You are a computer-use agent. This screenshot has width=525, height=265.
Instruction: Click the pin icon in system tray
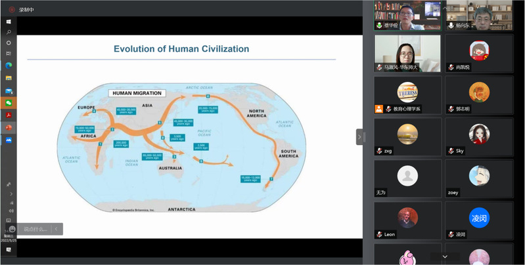(x=9, y=184)
